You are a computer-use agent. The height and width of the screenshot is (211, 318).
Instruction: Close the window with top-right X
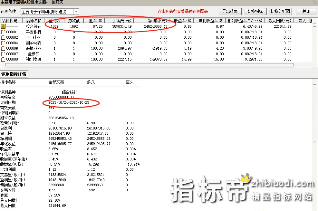point(315,2)
